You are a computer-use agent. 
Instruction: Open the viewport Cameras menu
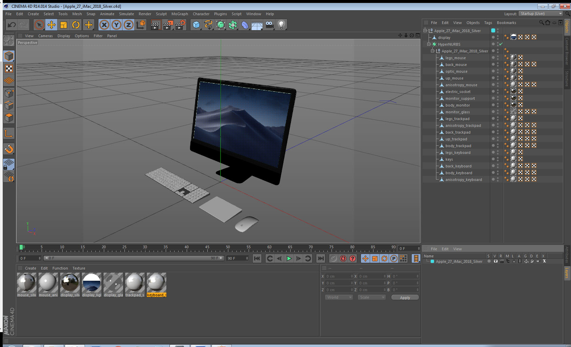[45, 36]
